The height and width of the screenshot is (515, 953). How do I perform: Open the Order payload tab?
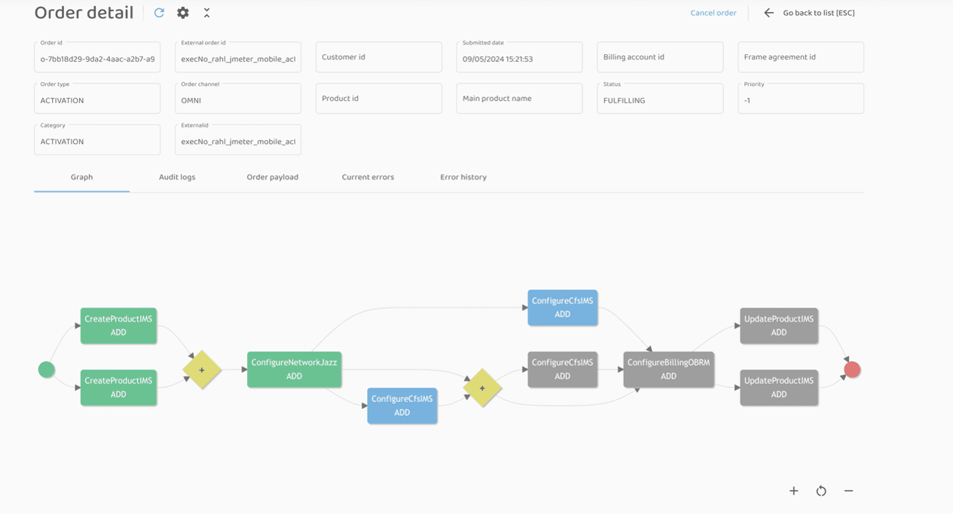pos(272,177)
